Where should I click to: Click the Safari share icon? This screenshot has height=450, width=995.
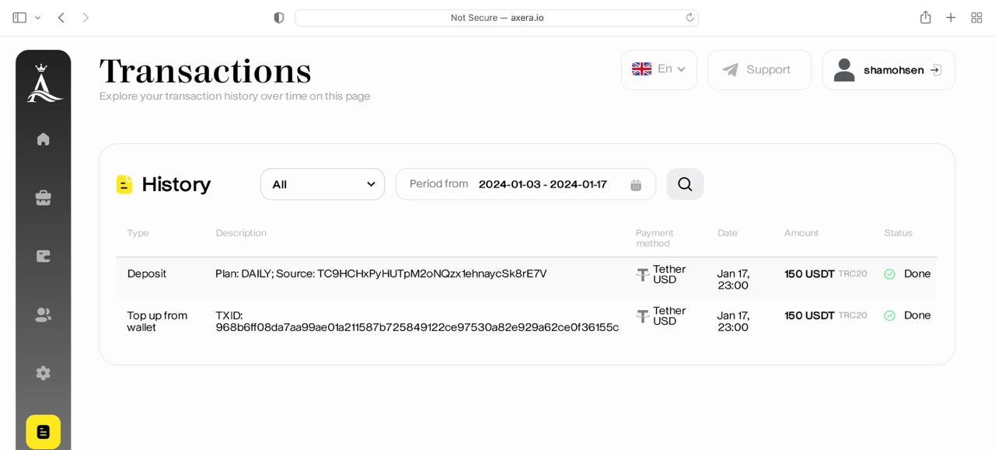point(925,17)
